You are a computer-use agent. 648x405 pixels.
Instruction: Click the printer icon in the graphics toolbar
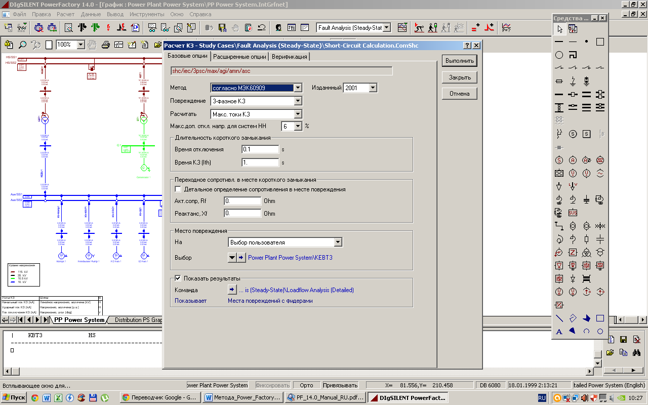105,45
